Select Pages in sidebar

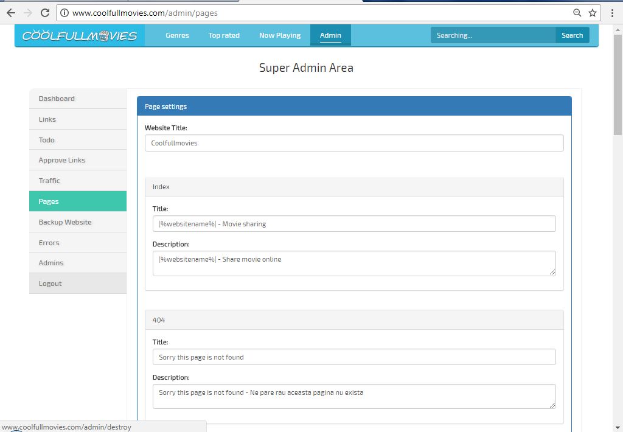(78, 201)
